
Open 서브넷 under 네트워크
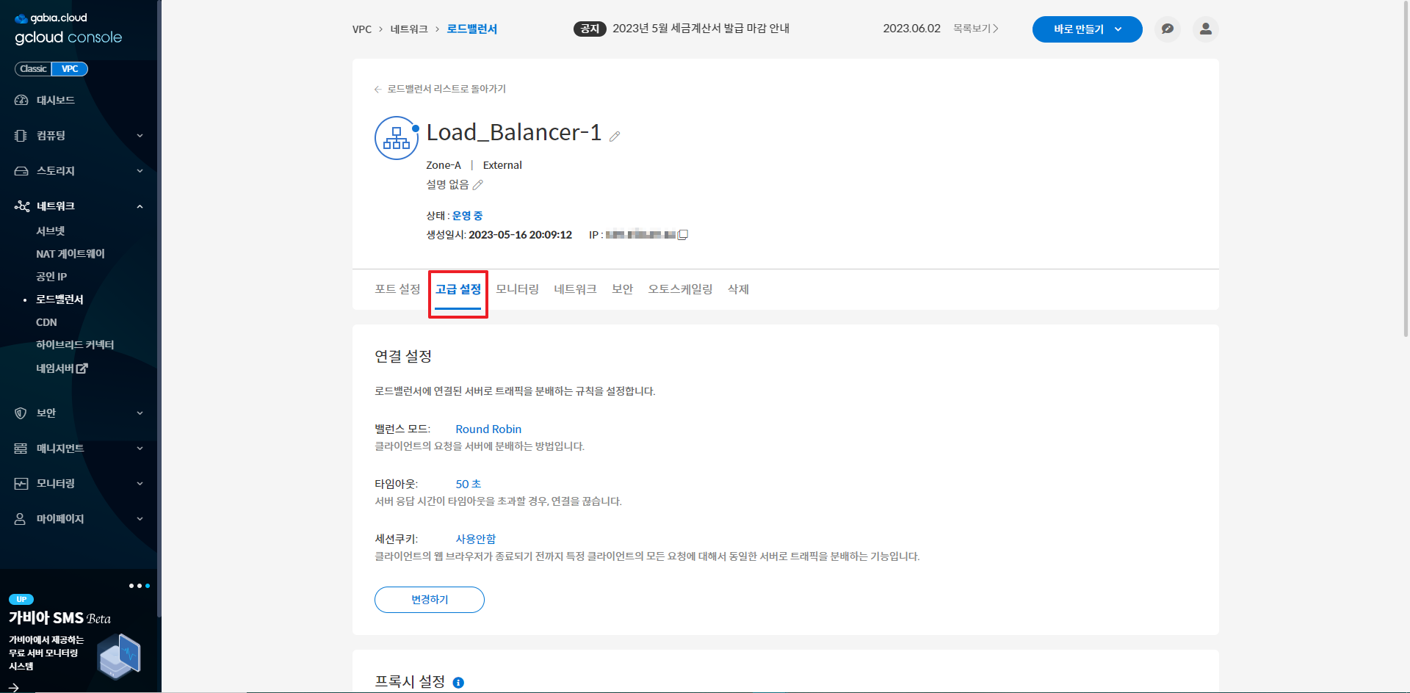(x=51, y=231)
